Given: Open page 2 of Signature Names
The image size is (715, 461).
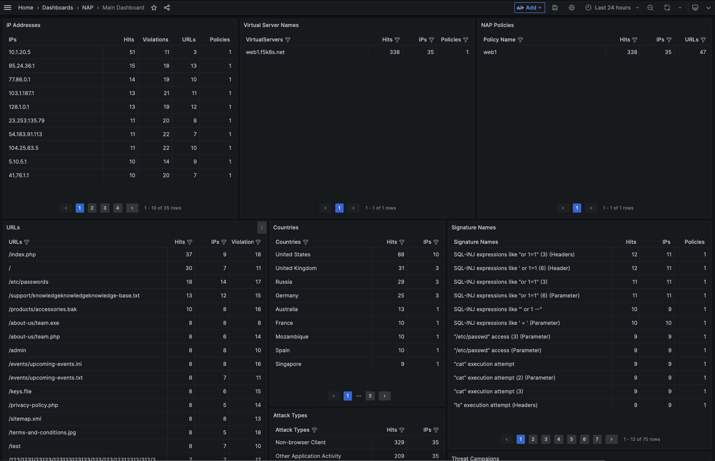Looking at the screenshot, I should 533,439.
